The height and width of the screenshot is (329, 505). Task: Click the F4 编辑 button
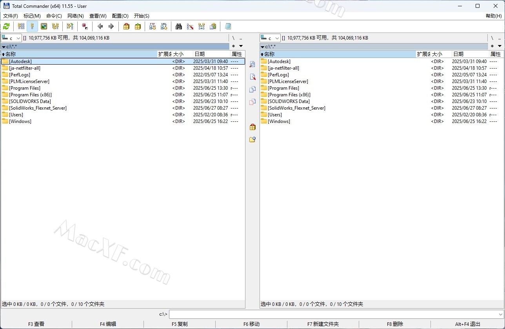pyautogui.click(x=108, y=324)
